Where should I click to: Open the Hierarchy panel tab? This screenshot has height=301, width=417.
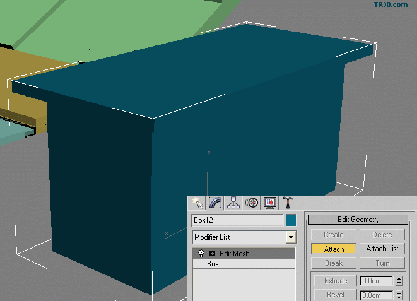234,203
